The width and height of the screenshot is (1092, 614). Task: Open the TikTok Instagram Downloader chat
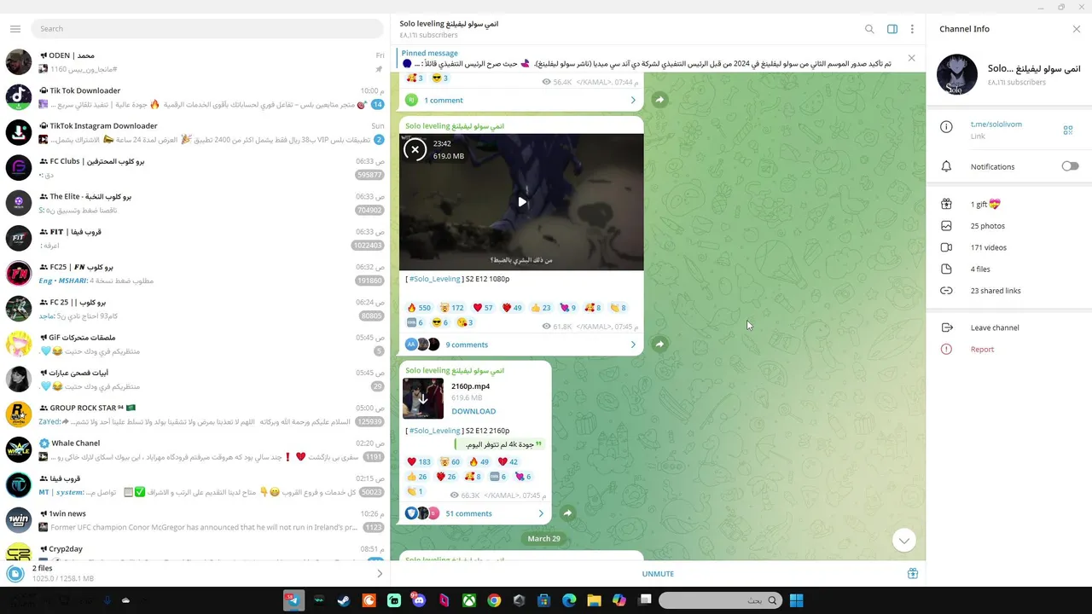pyautogui.click(x=195, y=132)
